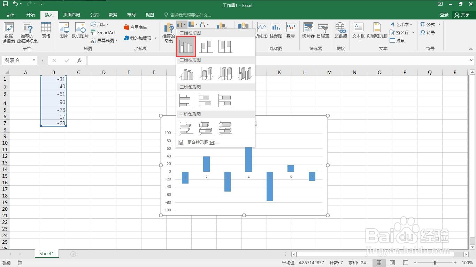Select the 2-D clustered bar chart
This screenshot has width=476, height=267.
[x=186, y=100]
